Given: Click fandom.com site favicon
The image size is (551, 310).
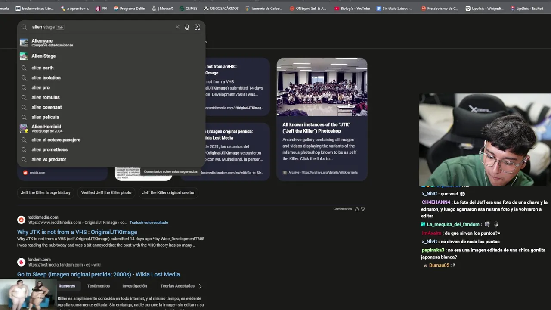Looking at the screenshot, I should [21, 262].
